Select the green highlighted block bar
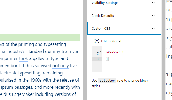172x100 pixels. [x=40, y=37]
